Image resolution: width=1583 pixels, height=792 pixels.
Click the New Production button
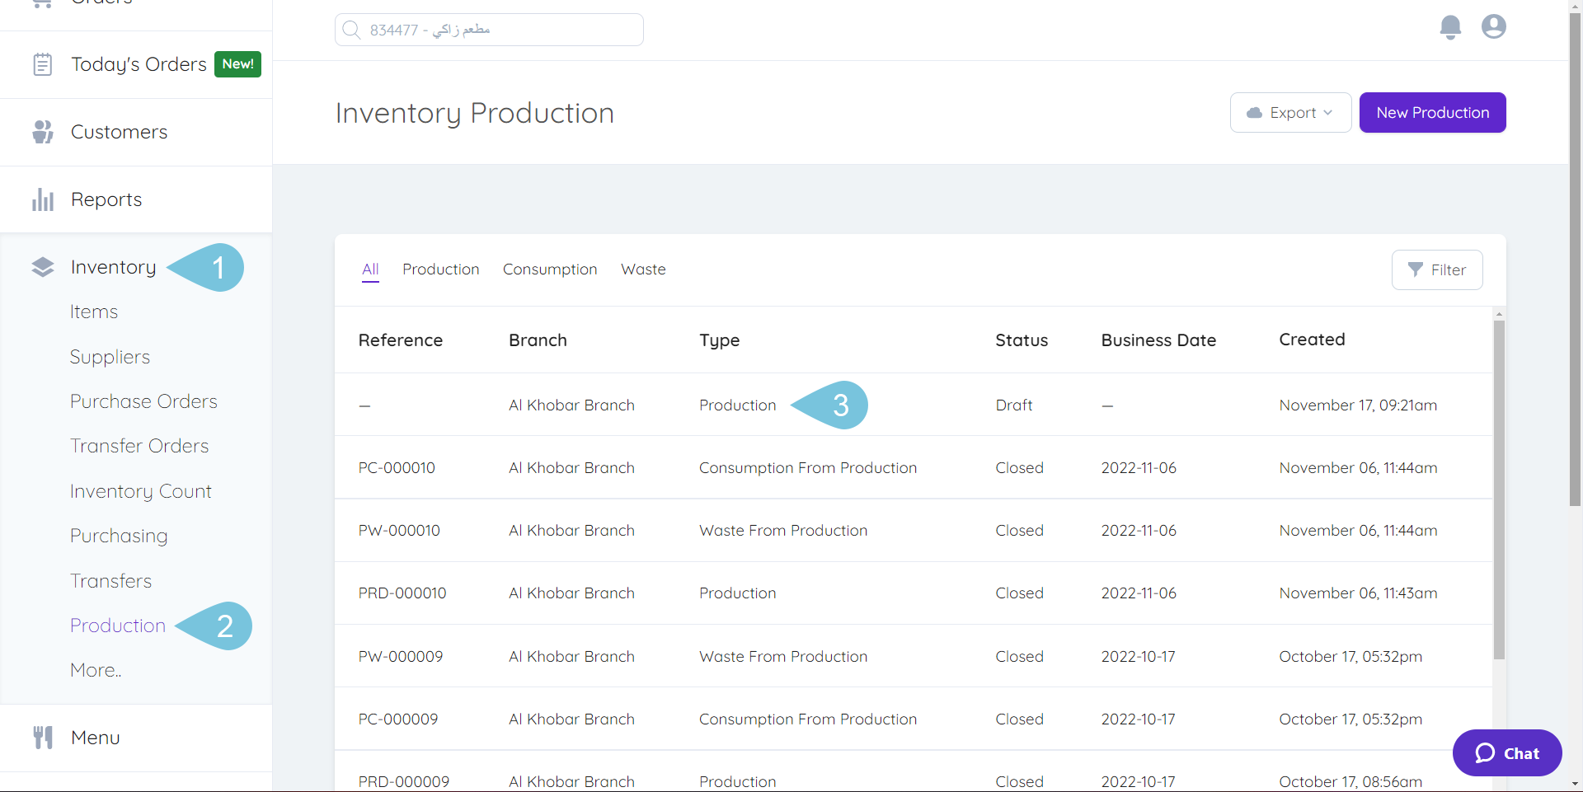[x=1432, y=112]
